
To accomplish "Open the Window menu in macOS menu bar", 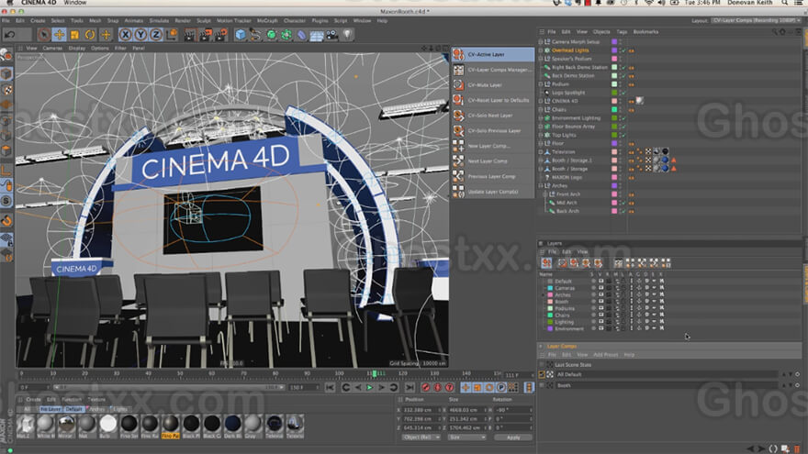I will (74, 3).
